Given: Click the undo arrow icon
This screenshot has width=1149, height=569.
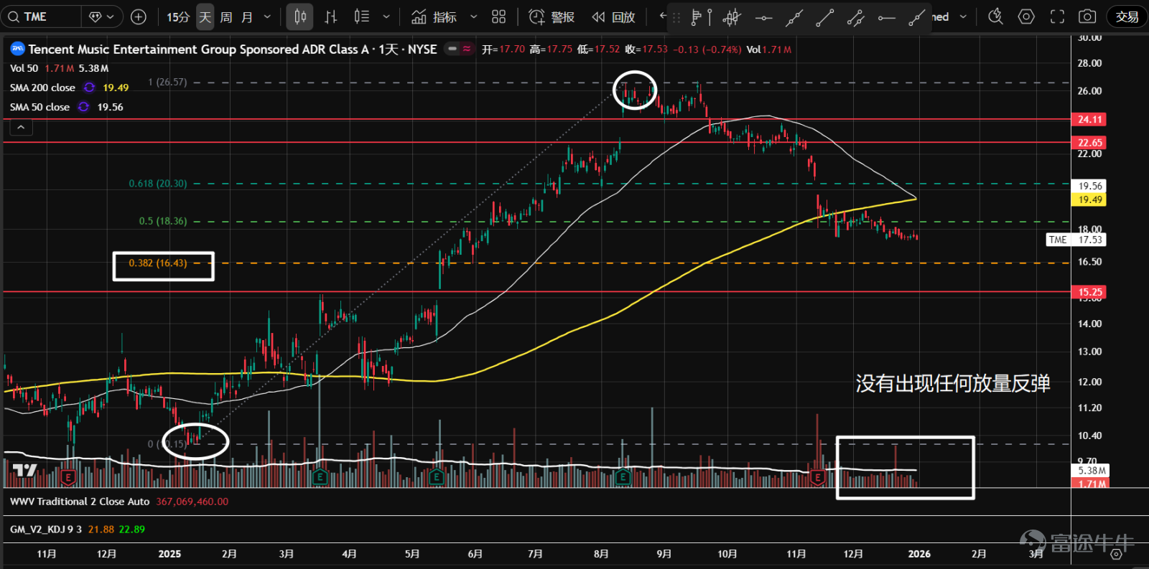Looking at the screenshot, I should pos(663,15).
